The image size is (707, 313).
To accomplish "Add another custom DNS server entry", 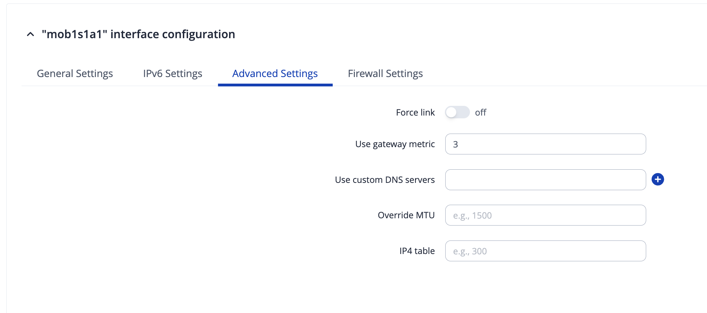I will (658, 179).
